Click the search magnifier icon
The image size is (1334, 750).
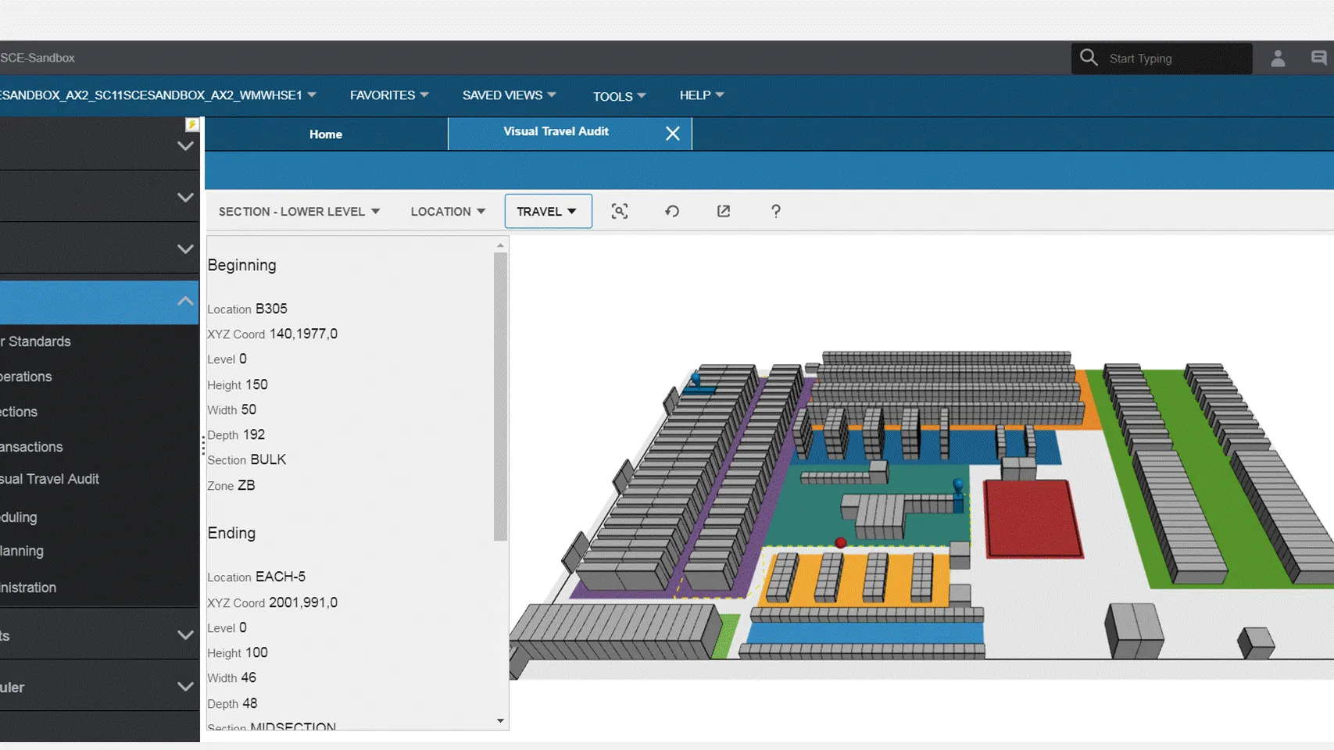point(1089,57)
